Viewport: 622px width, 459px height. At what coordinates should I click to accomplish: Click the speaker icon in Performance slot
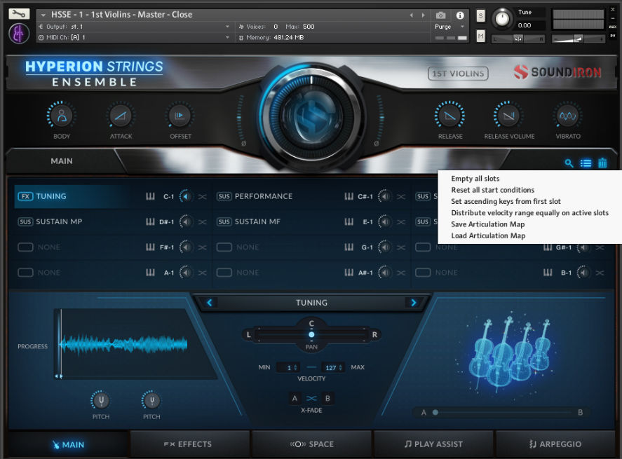coord(384,196)
